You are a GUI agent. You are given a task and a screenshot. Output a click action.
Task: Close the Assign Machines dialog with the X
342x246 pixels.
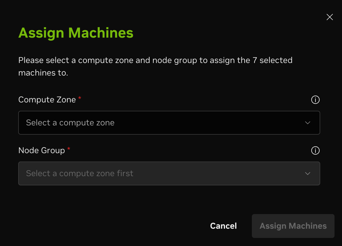point(329,17)
